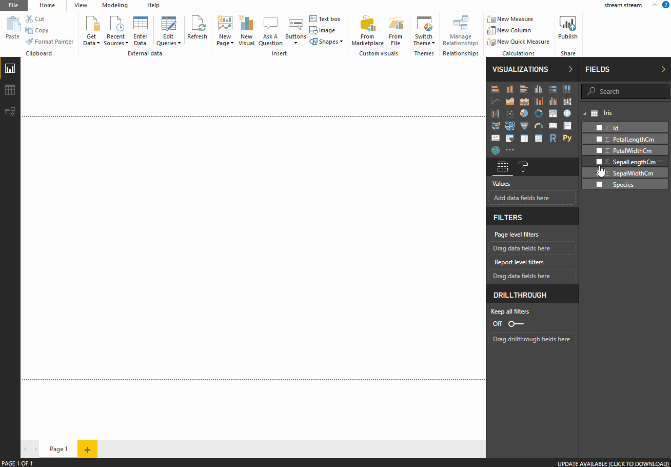Select the line chart visualization

(495, 101)
